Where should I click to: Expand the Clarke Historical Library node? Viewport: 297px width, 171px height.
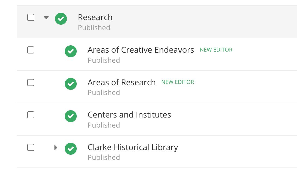point(56,148)
